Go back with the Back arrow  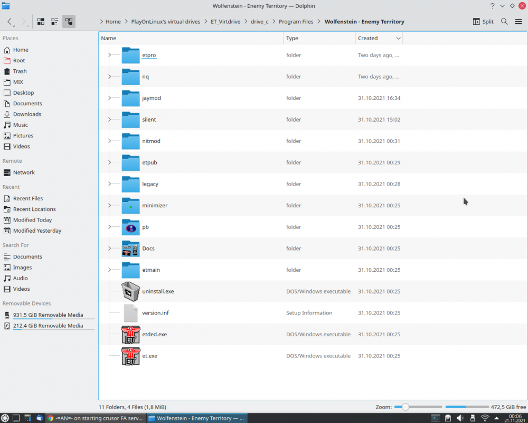click(11, 22)
